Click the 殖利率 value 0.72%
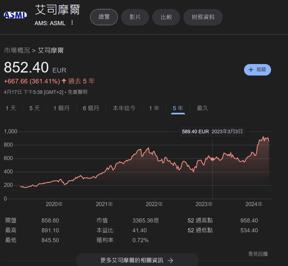Viewport: 288px width, 266px height. pyautogui.click(x=141, y=240)
